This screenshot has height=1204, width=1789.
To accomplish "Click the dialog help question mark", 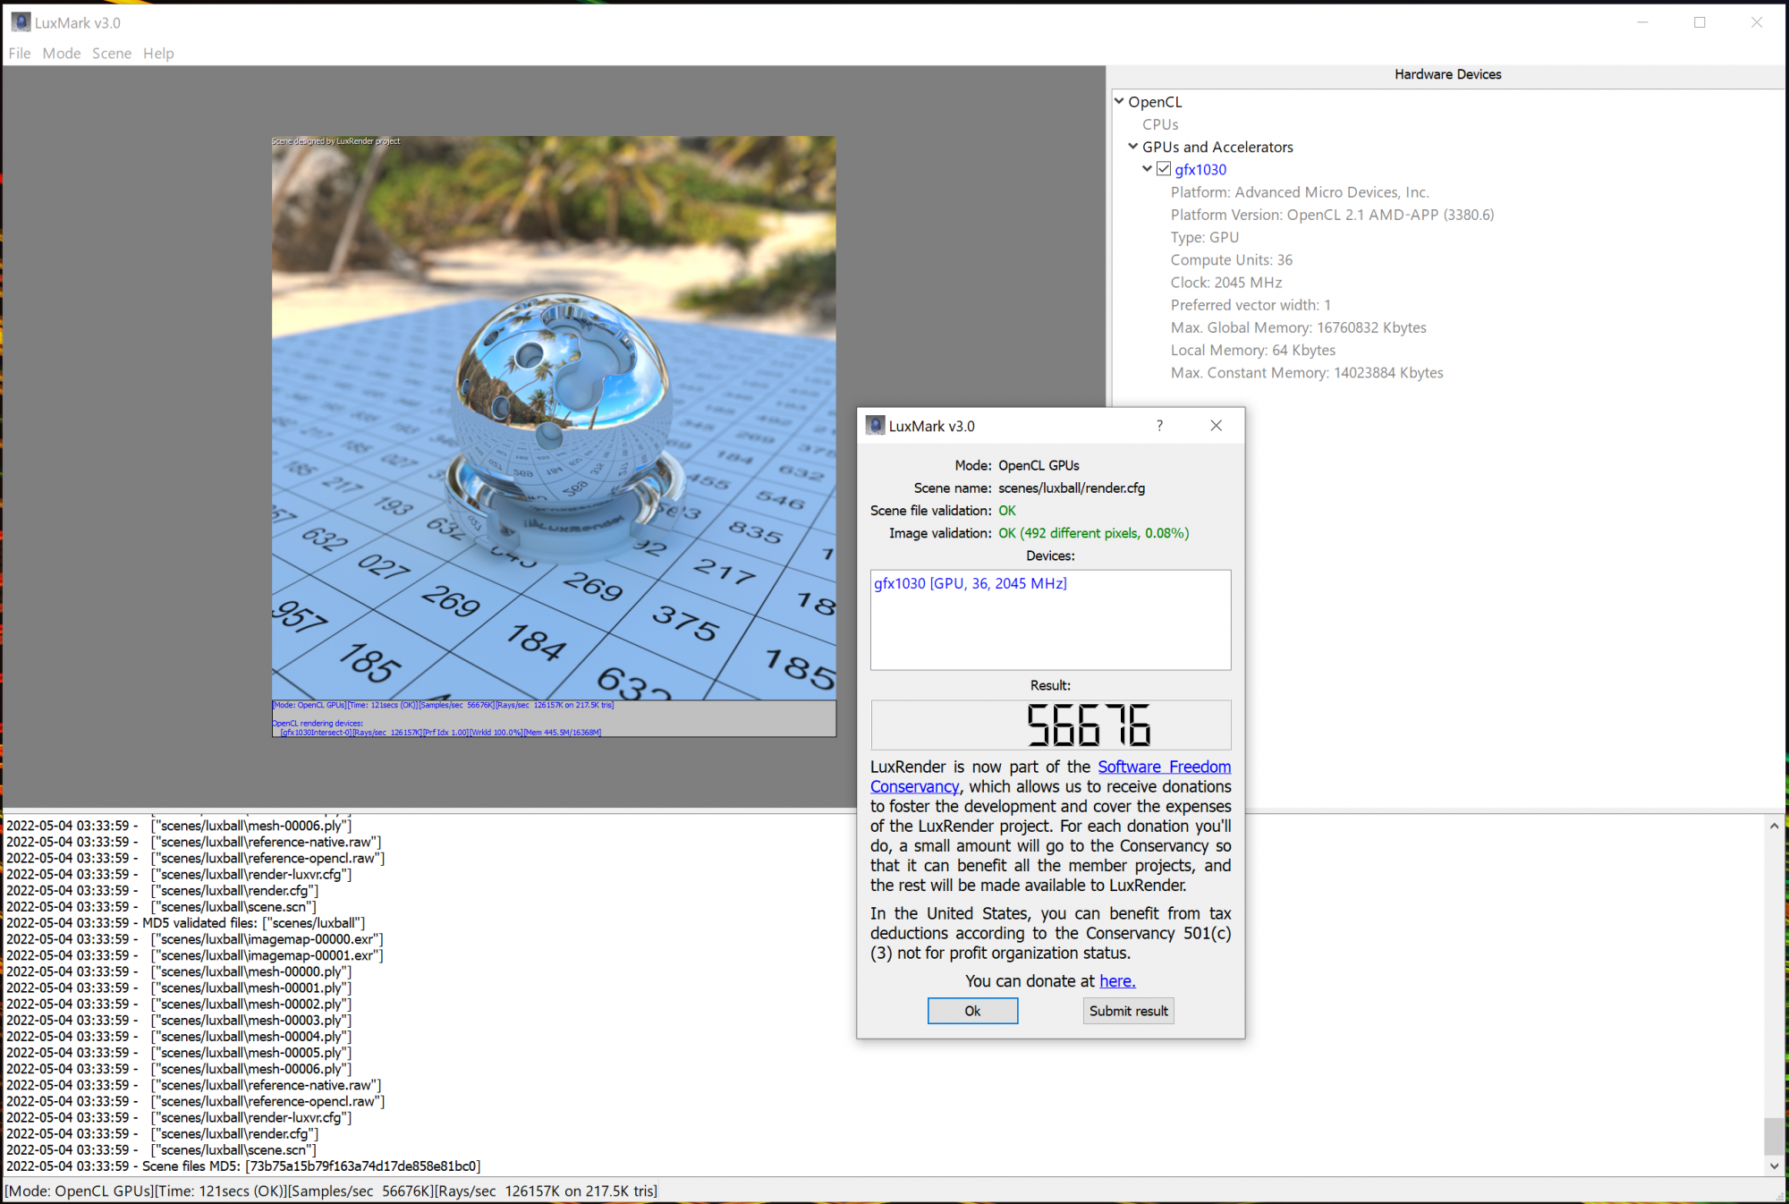I will (1159, 426).
